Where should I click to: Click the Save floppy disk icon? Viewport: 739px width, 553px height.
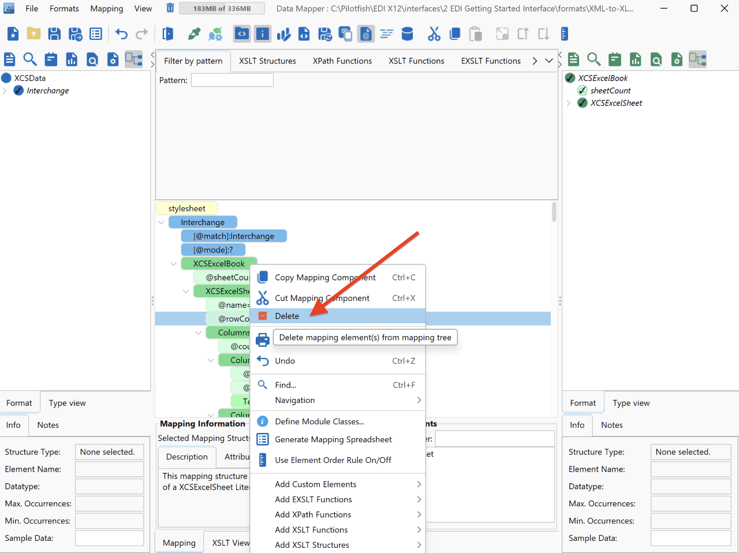[54, 34]
